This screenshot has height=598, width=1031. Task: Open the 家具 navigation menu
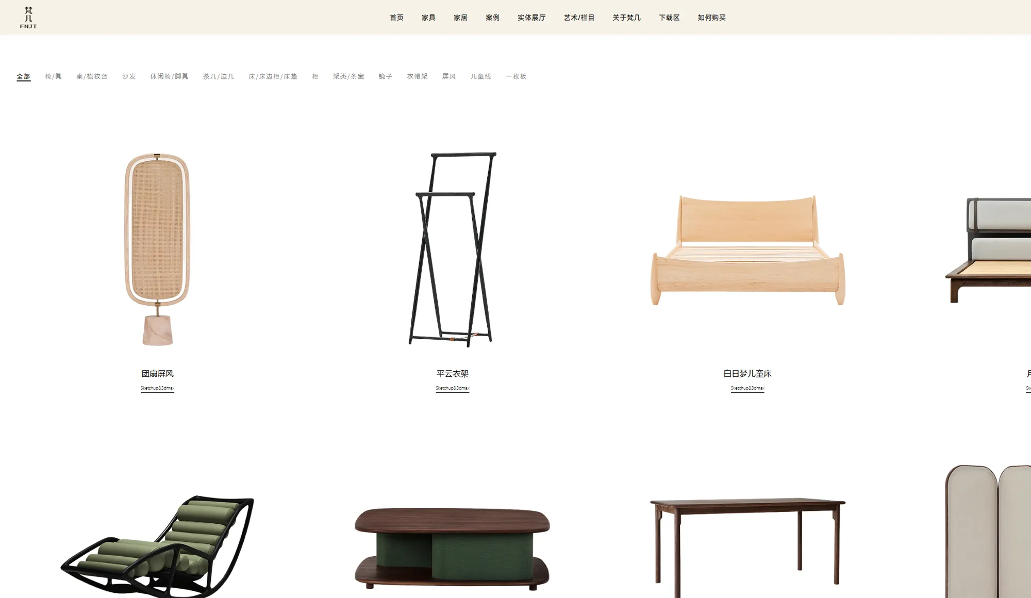click(428, 18)
